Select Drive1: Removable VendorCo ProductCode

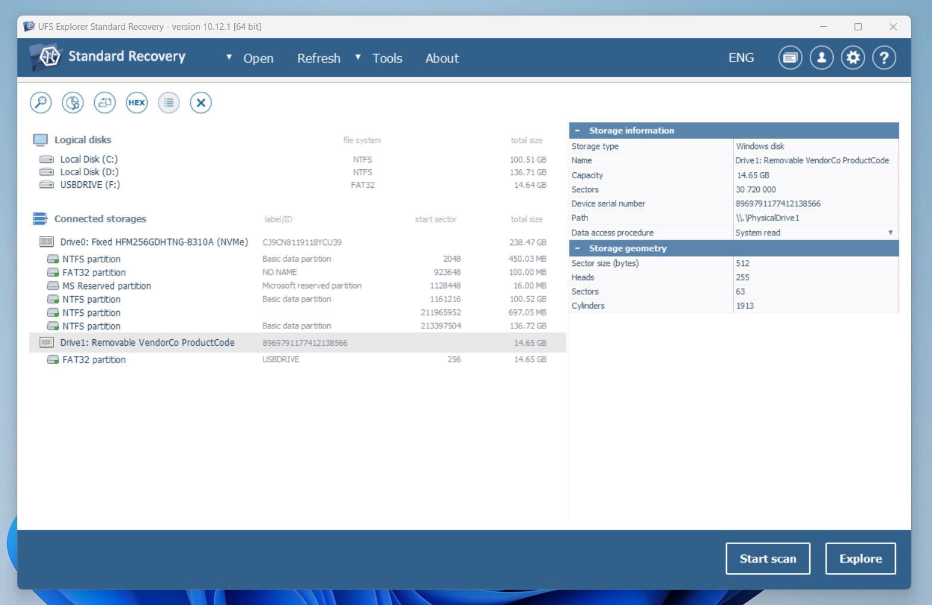click(297, 343)
